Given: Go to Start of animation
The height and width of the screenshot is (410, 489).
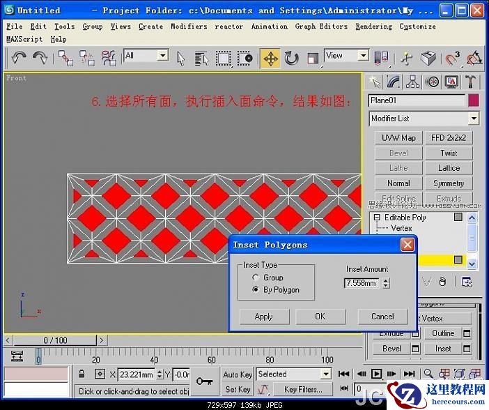Looking at the screenshot, I should [x=343, y=374].
